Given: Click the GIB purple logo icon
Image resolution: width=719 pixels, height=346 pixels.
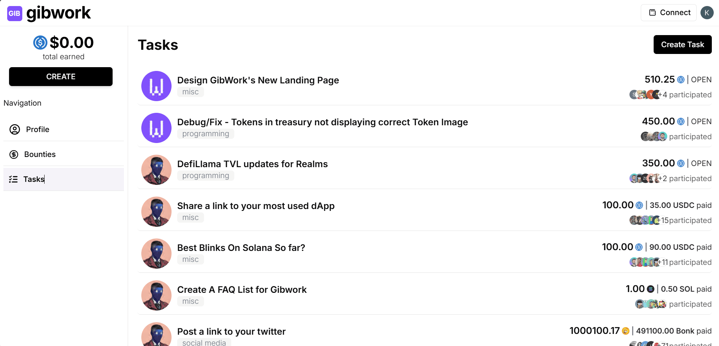Looking at the screenshot, I should [x=15, y=13].
